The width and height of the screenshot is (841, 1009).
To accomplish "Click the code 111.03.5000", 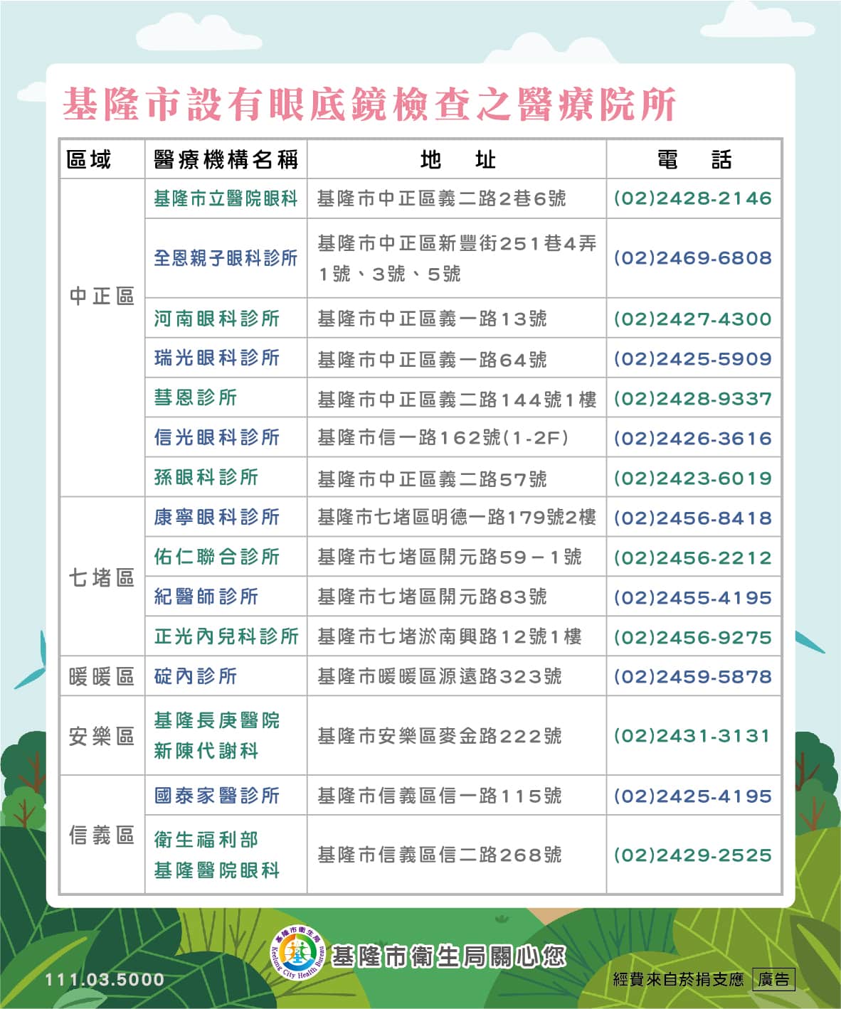I will click(x=105, y=980).
